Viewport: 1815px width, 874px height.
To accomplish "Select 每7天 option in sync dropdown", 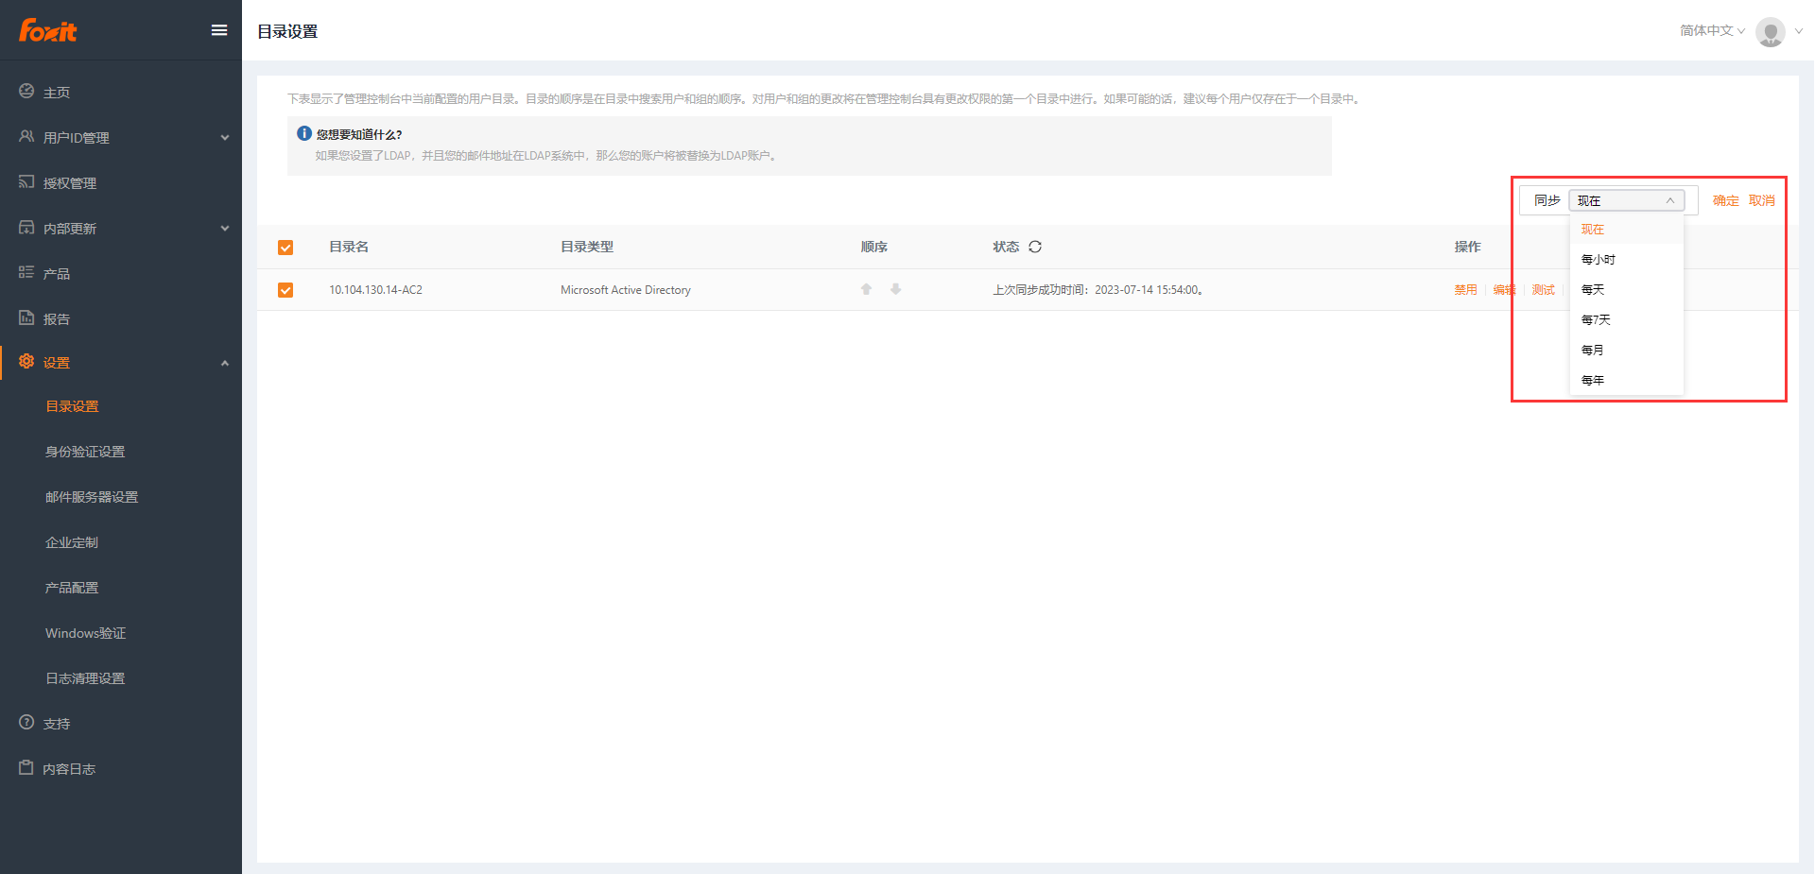I will (x=1627, y=319).
